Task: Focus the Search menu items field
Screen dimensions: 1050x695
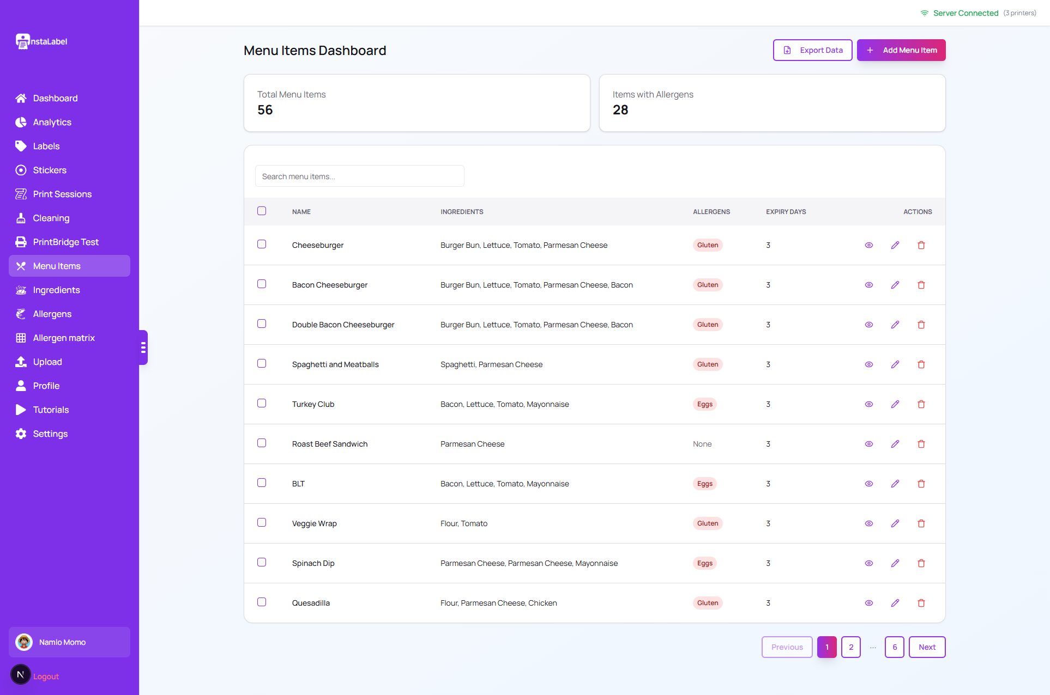Action: click(360, 176)
